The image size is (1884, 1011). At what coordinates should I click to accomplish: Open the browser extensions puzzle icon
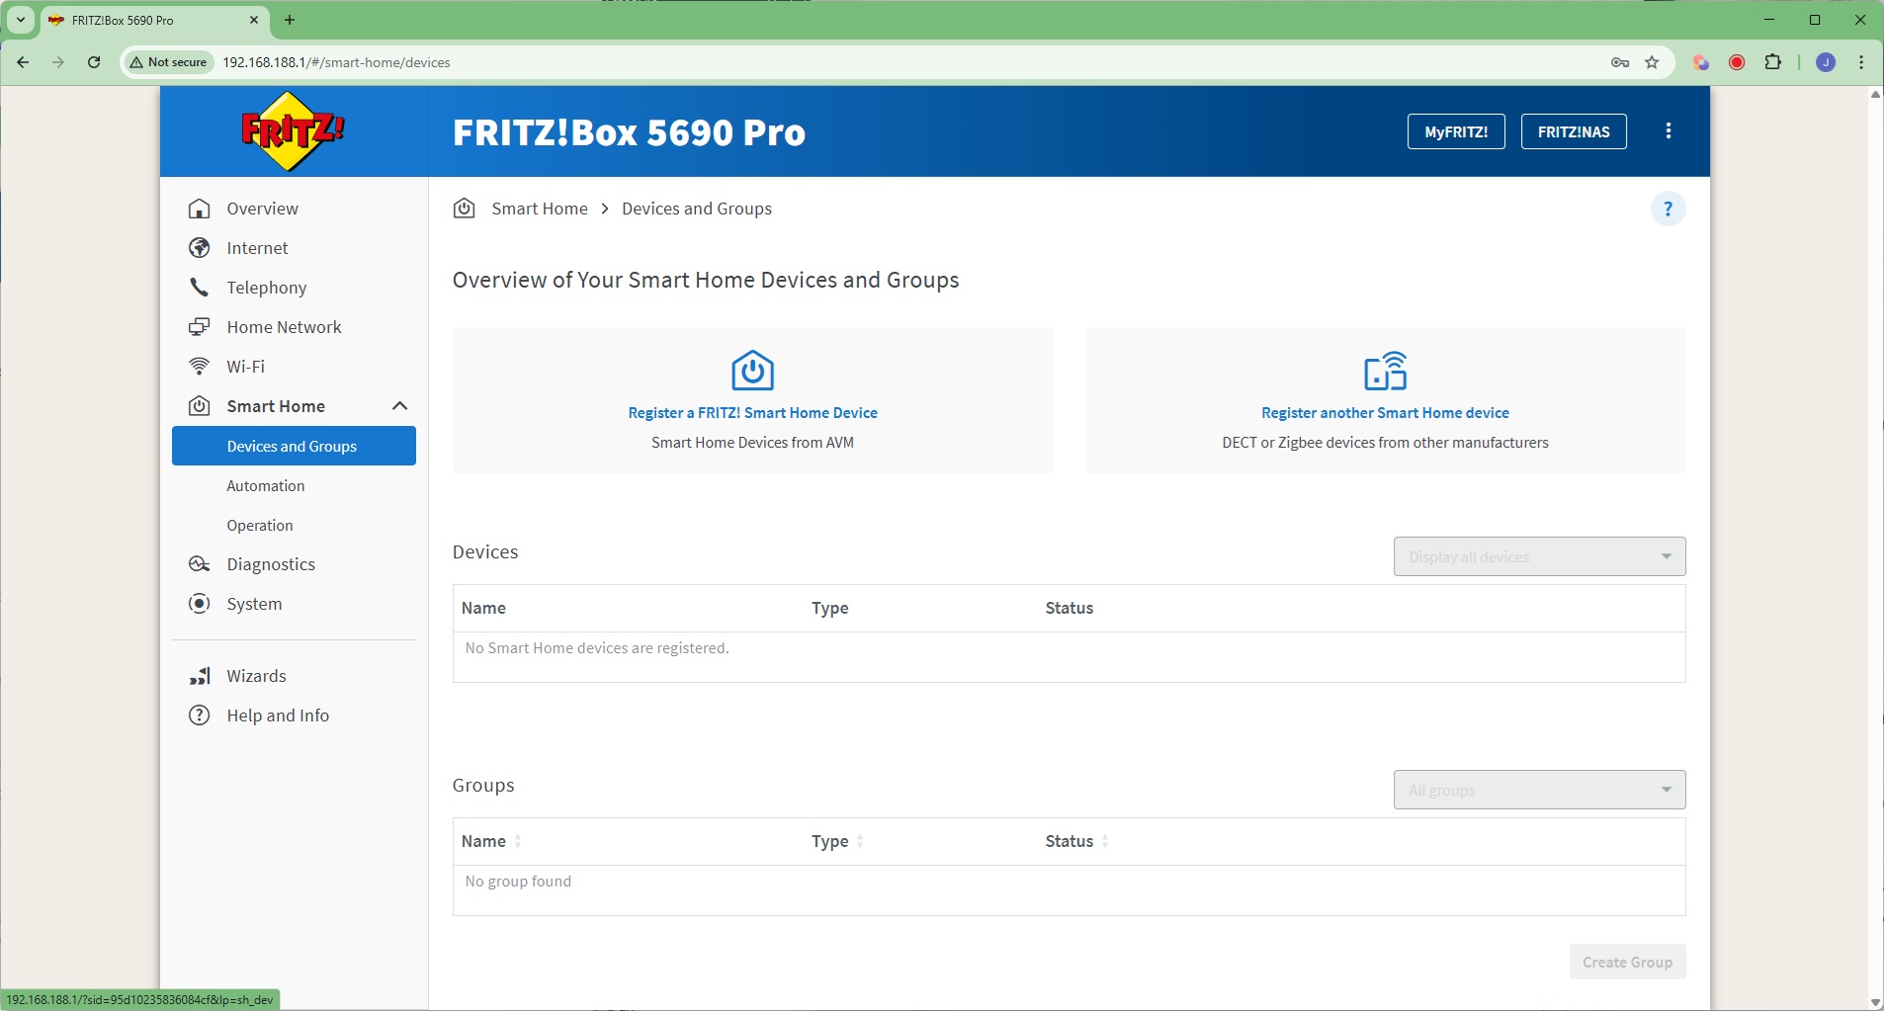click(x=1773, y=62)
